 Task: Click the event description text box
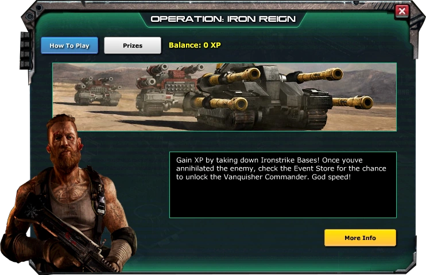pyautogui.click(x=283, y=185)
